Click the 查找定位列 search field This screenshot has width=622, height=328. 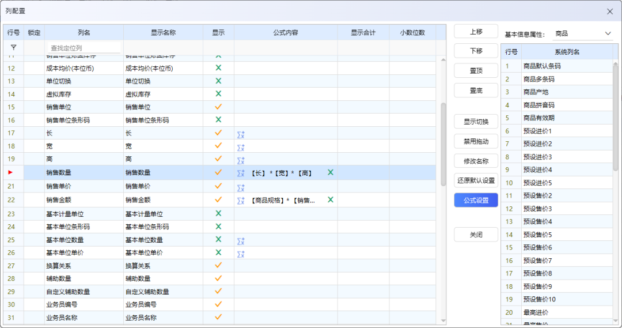coord(85,48)
